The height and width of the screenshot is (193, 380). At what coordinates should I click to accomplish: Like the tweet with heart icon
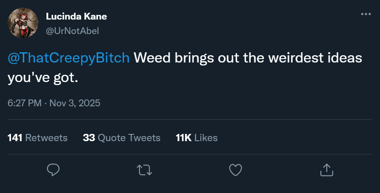235,170
